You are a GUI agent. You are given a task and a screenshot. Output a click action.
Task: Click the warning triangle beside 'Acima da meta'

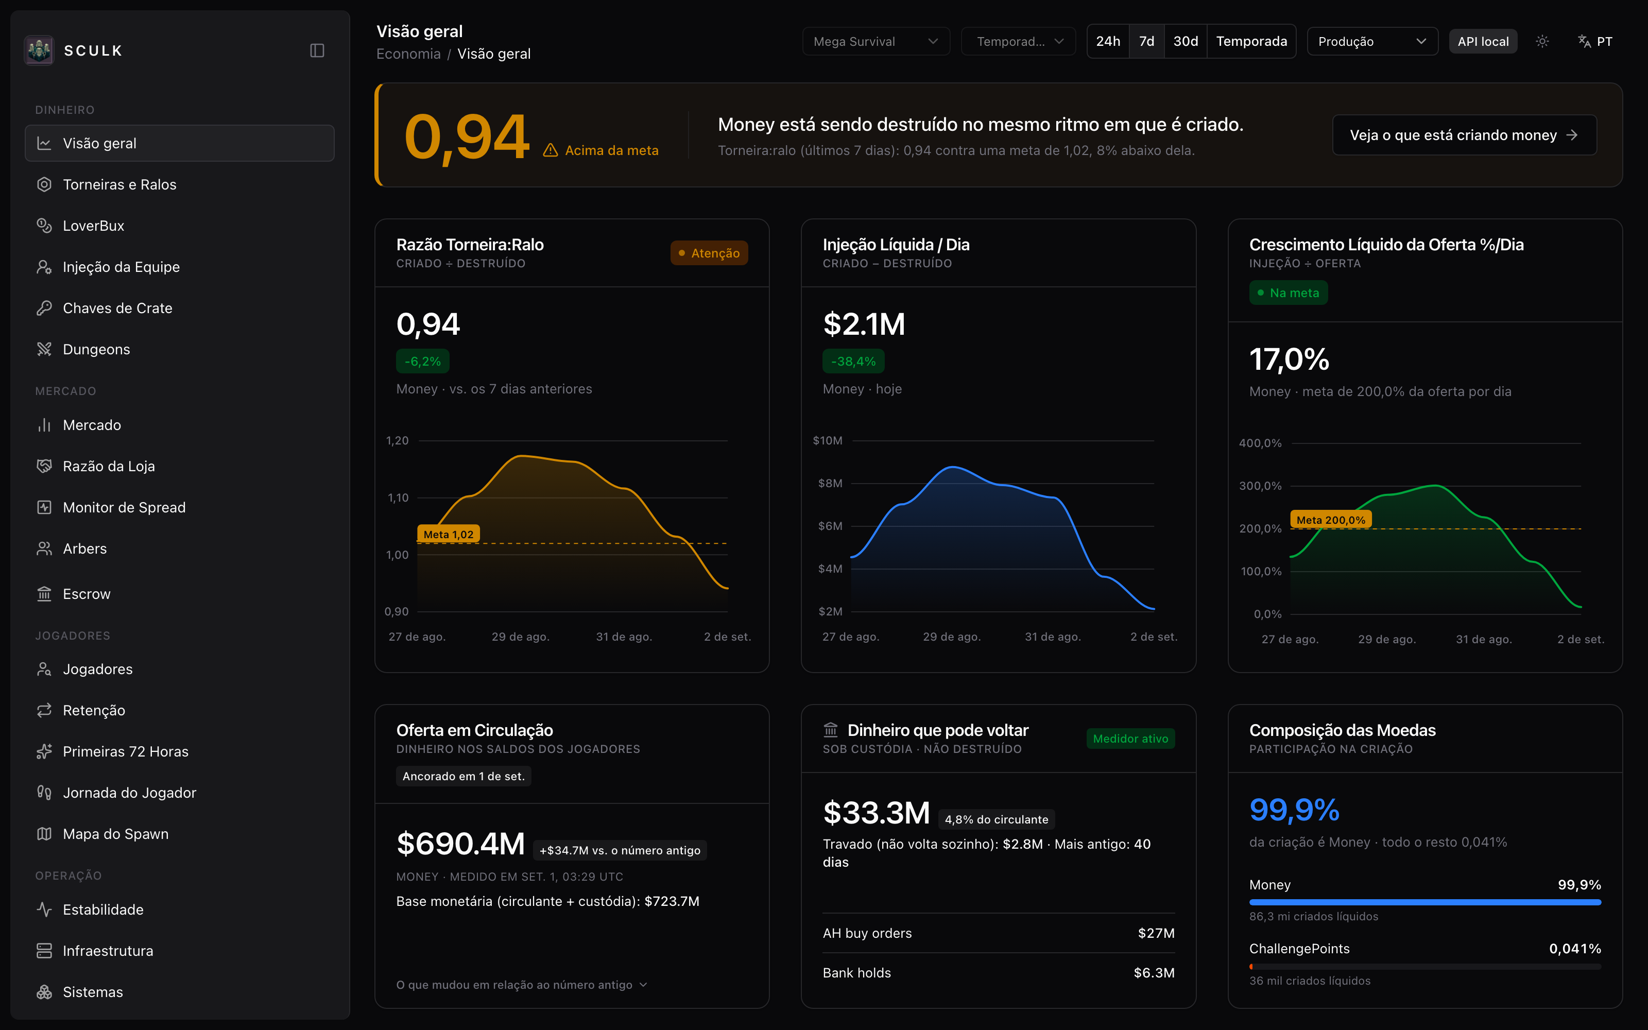click(550, 150)
